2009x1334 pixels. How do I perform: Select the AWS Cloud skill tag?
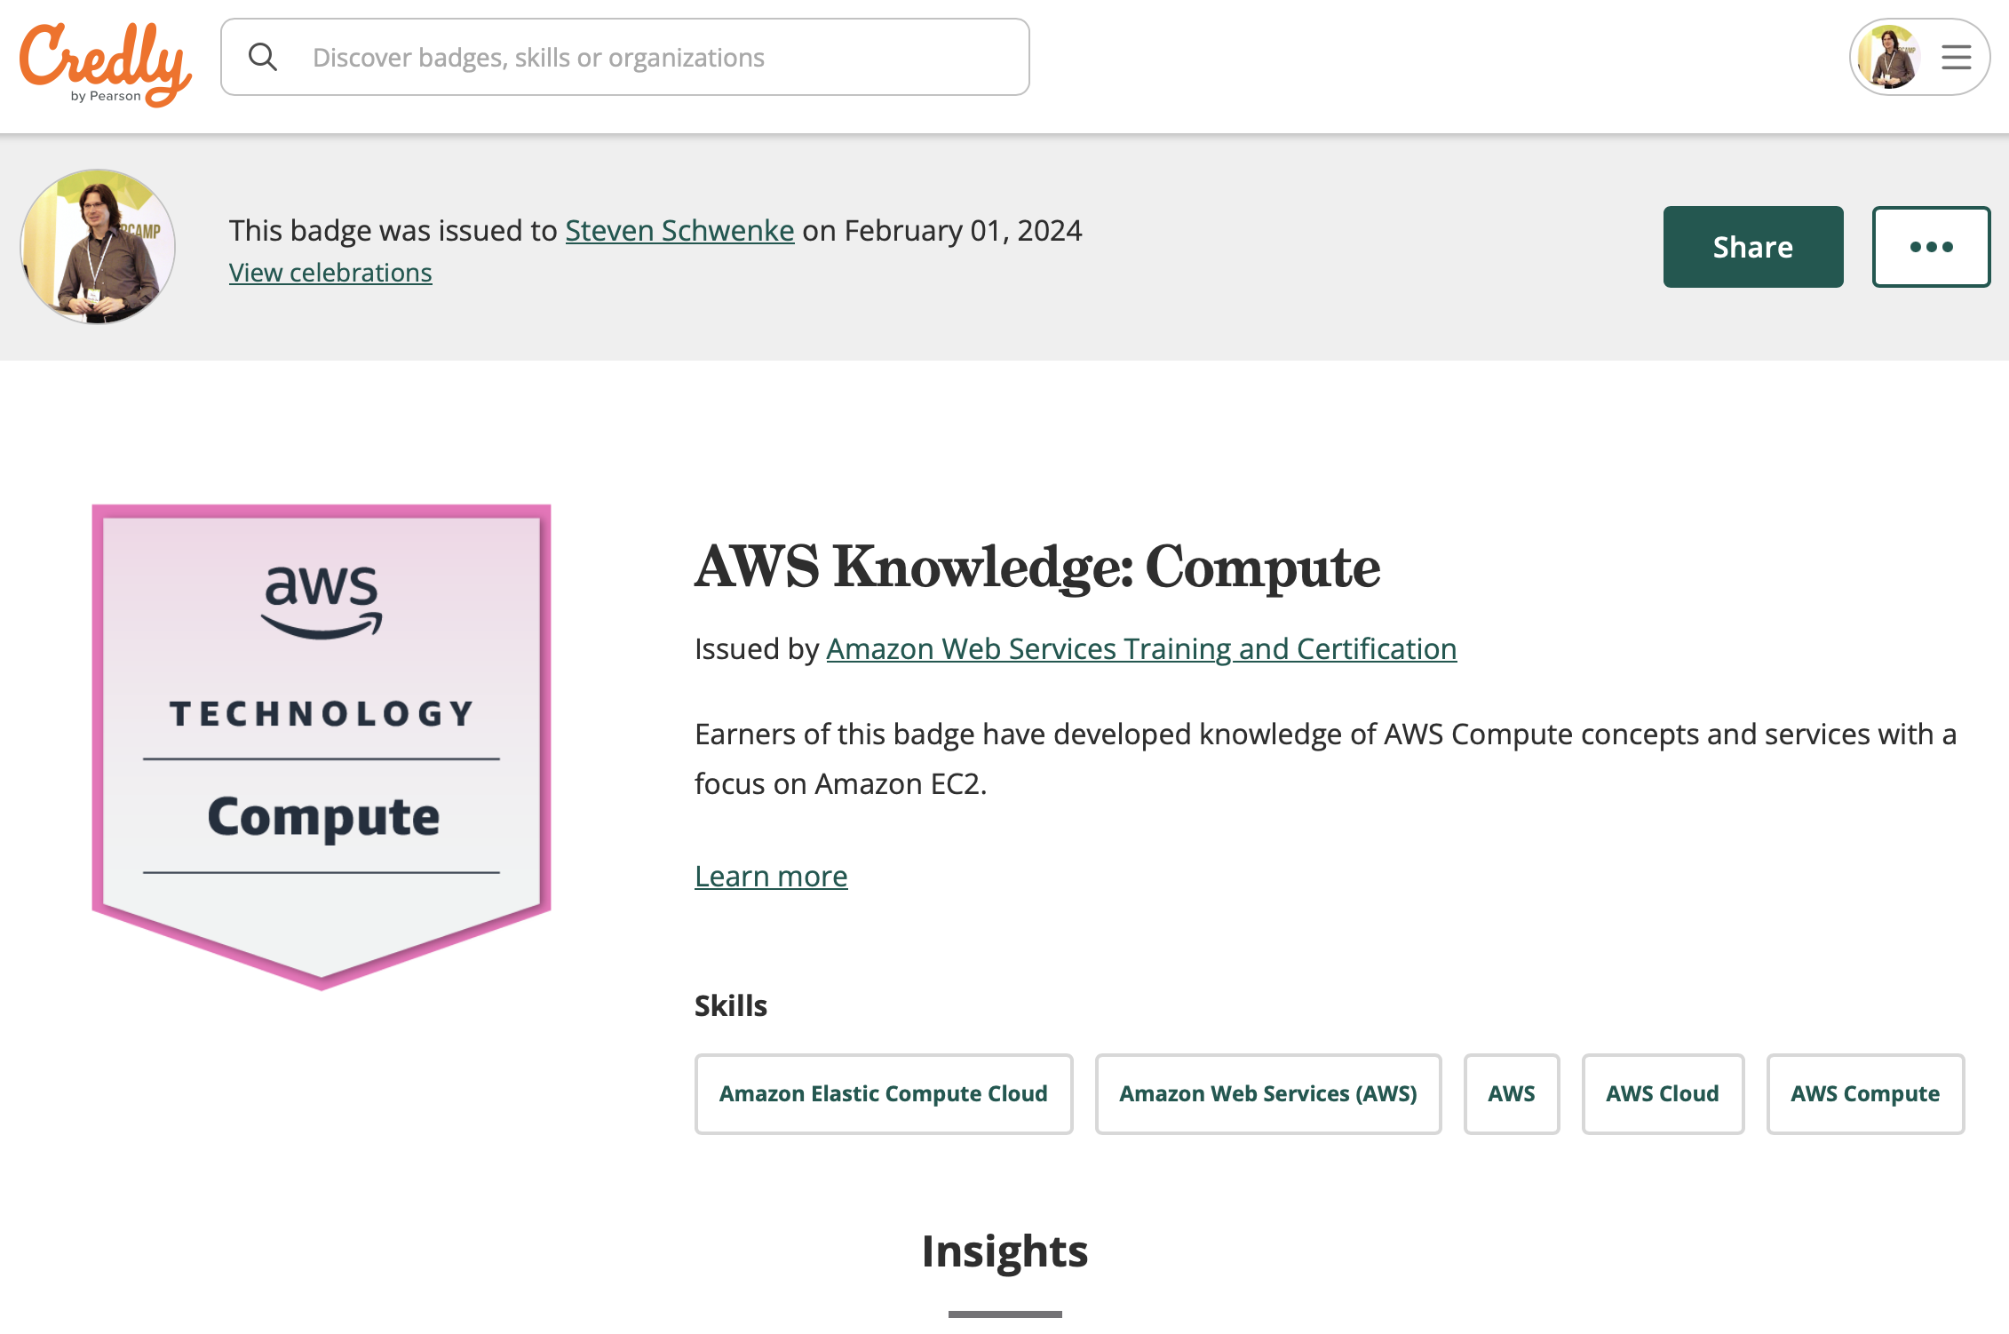point(1661,1092)
